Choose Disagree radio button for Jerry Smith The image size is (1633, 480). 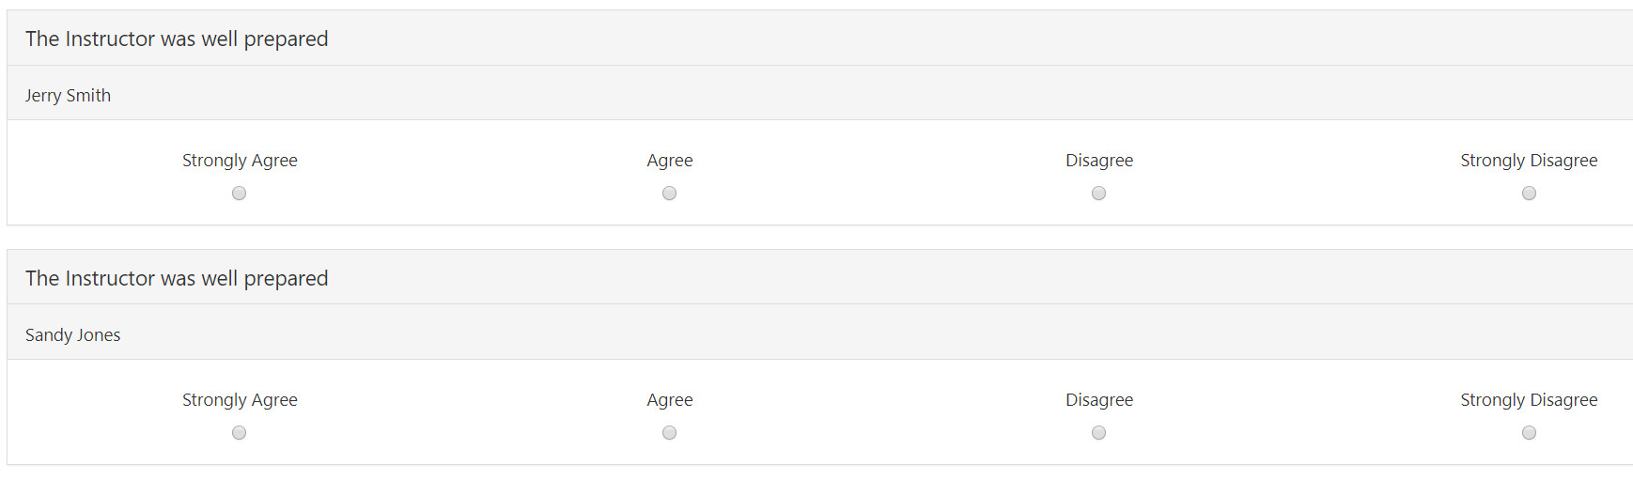coord(1098,194)
